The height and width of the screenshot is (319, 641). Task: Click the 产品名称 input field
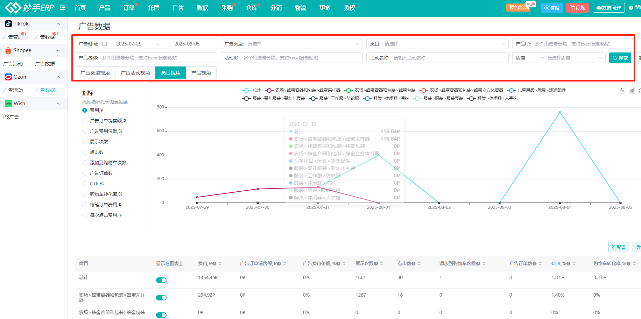click(157, 58)
